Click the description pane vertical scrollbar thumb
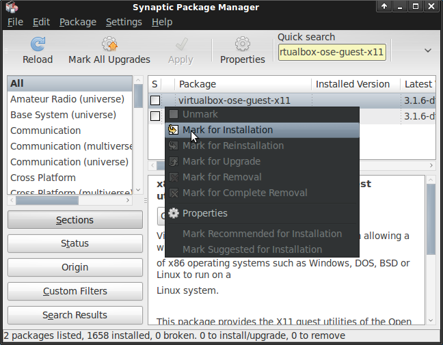Viewport: 443px width, 345px height. (x=431, y=219)
